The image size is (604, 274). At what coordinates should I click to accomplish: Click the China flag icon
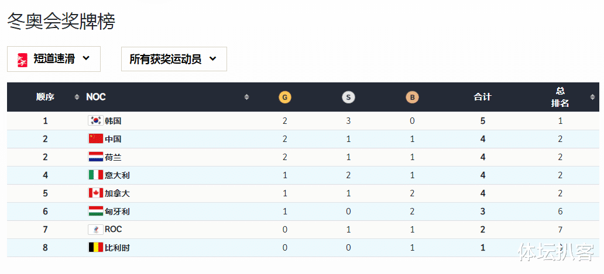(x=96, y=138)
